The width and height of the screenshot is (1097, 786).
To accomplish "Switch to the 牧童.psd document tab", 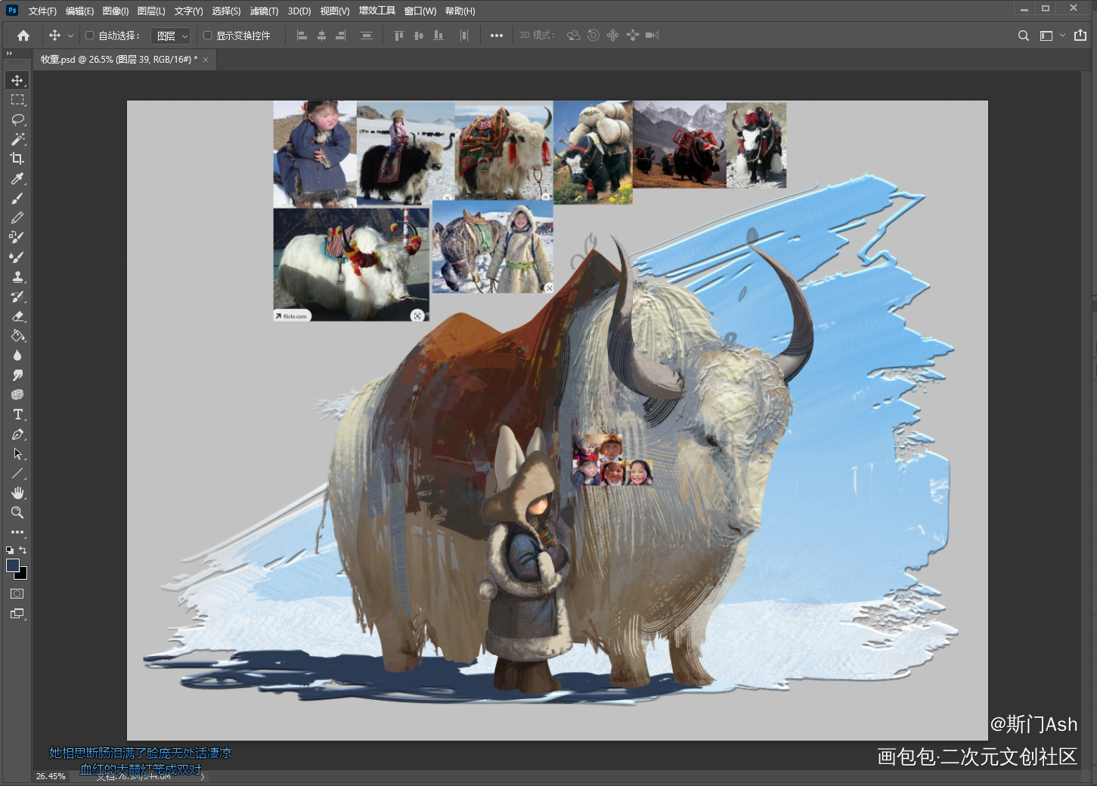I will tap(119, 59).
